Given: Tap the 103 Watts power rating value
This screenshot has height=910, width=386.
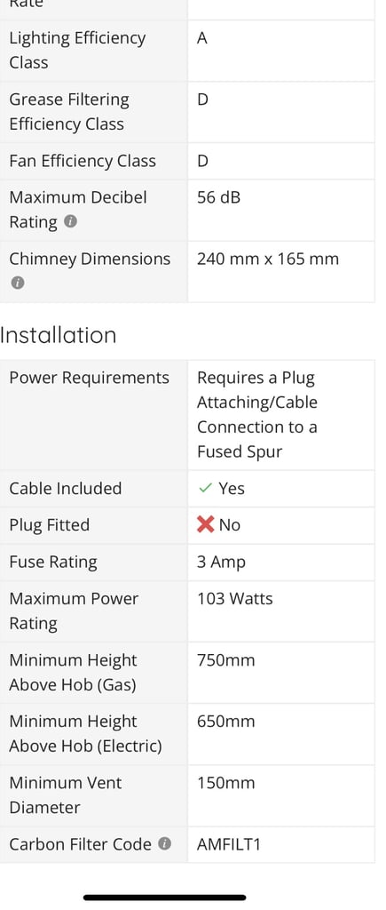Looking at the screenshot, I should (235, 599).
